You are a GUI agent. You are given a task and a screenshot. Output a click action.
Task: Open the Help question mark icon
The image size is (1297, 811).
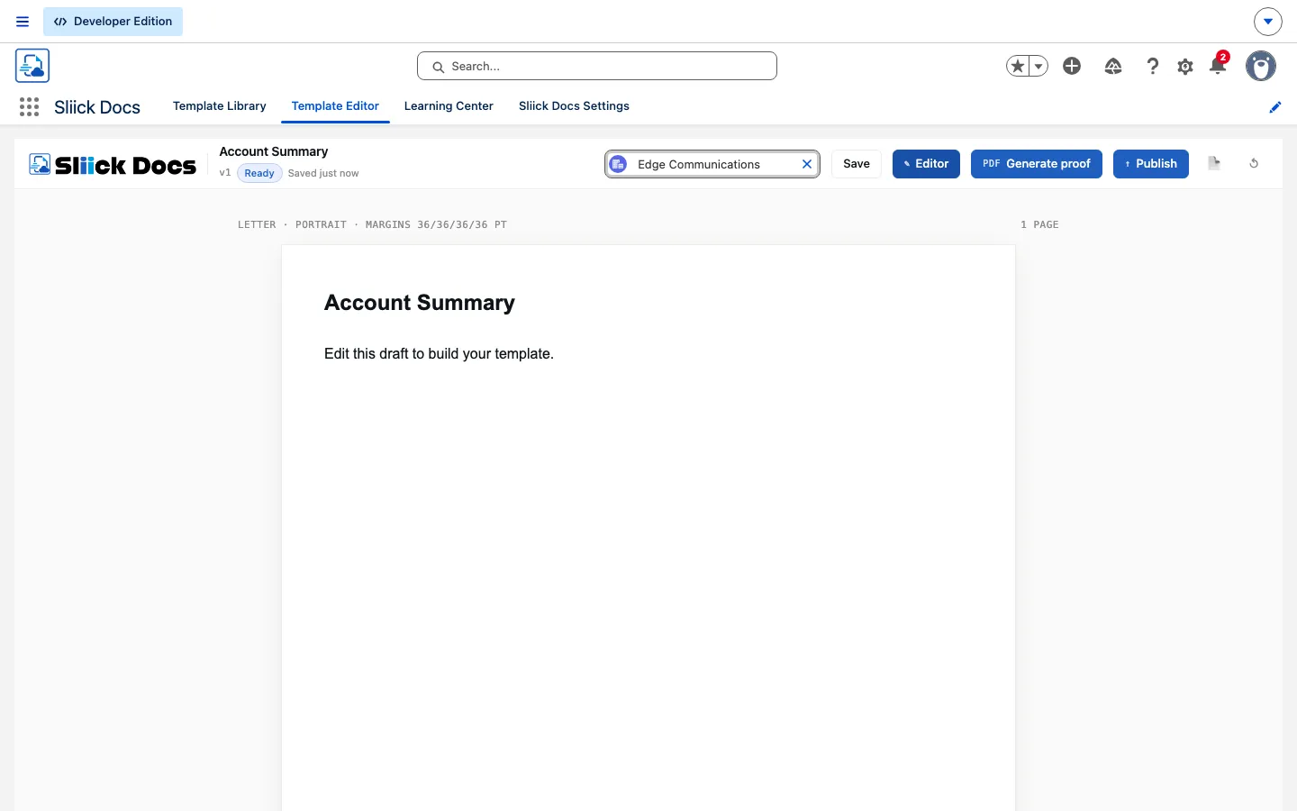(x=1153, y=66)
